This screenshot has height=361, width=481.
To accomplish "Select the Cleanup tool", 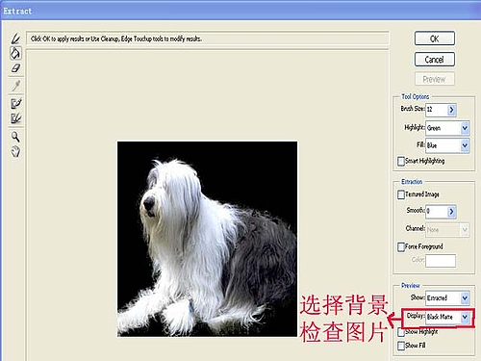I will 16,103.
